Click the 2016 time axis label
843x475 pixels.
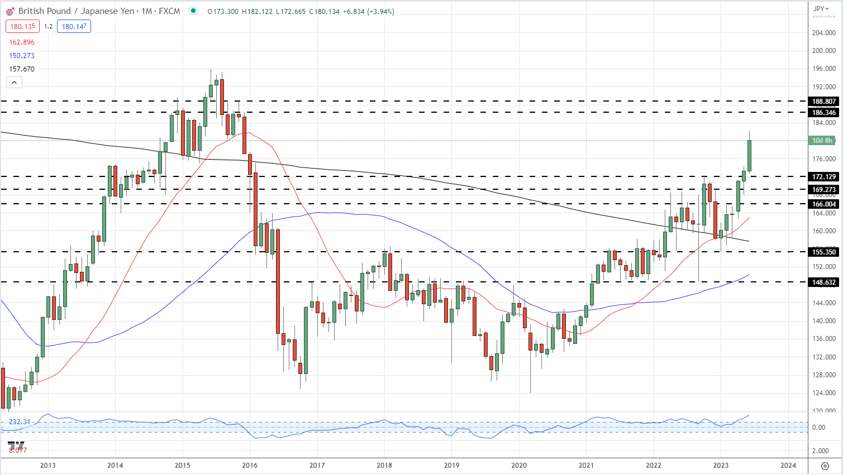[250, 466]
